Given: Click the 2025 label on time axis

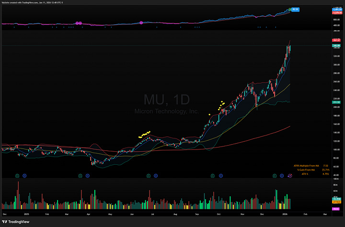Looking at the screenshot, I should pos(26,214).
